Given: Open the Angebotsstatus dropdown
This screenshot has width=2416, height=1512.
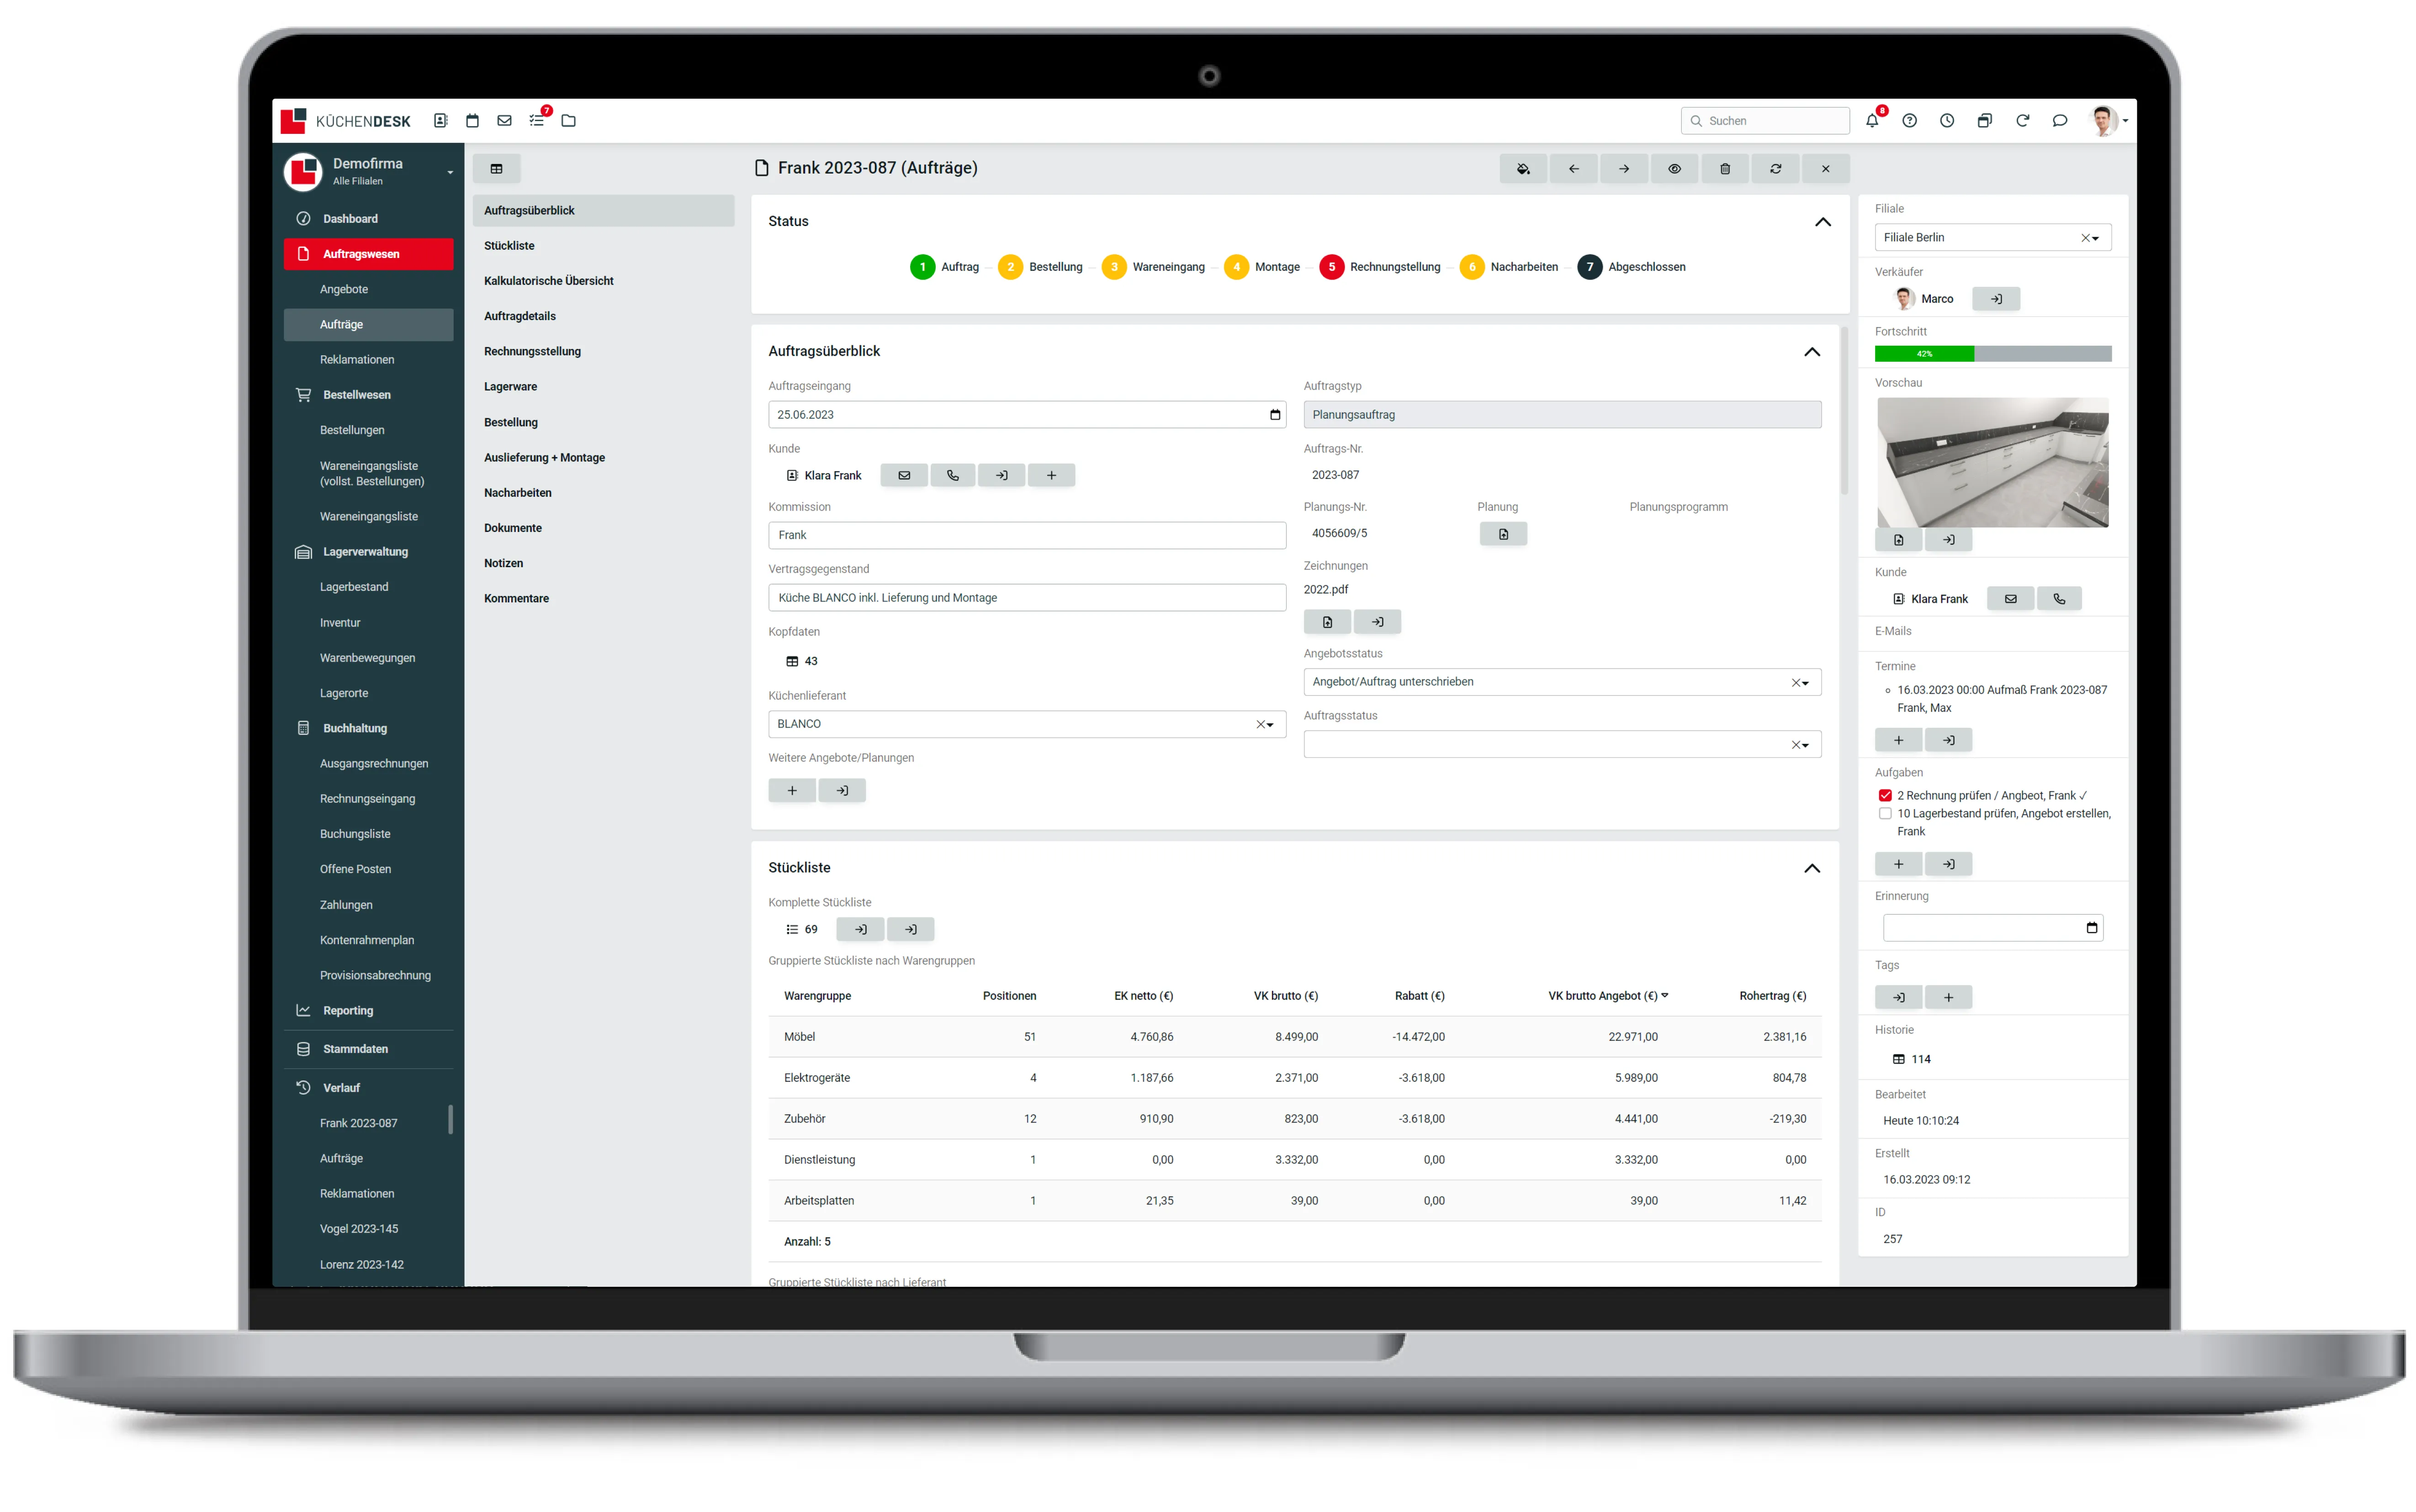Looking at the screenshot, I should (1562, 682).
